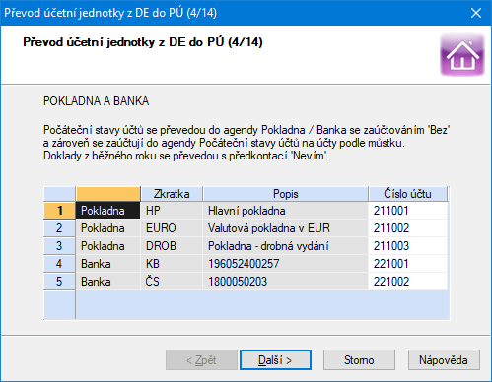Select Valutová pokladna v EUR cell

coord(286,228)
